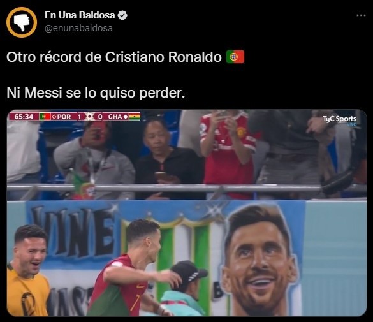Click the GHA team label in the scoreboard
This screenshot has height=322, width=373.
click(x=115, y=117)
